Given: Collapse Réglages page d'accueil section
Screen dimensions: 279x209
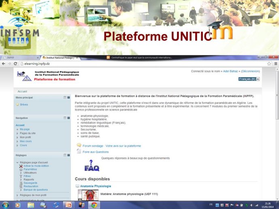Looking at the screenshot, I should point(17,163).
